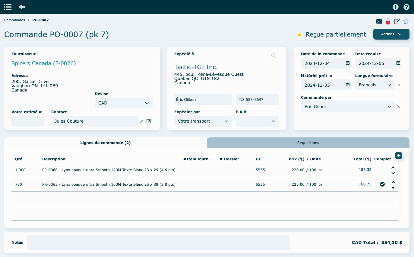Open the info circle icon
Screen dimensions: 414x257
point(396,7)
